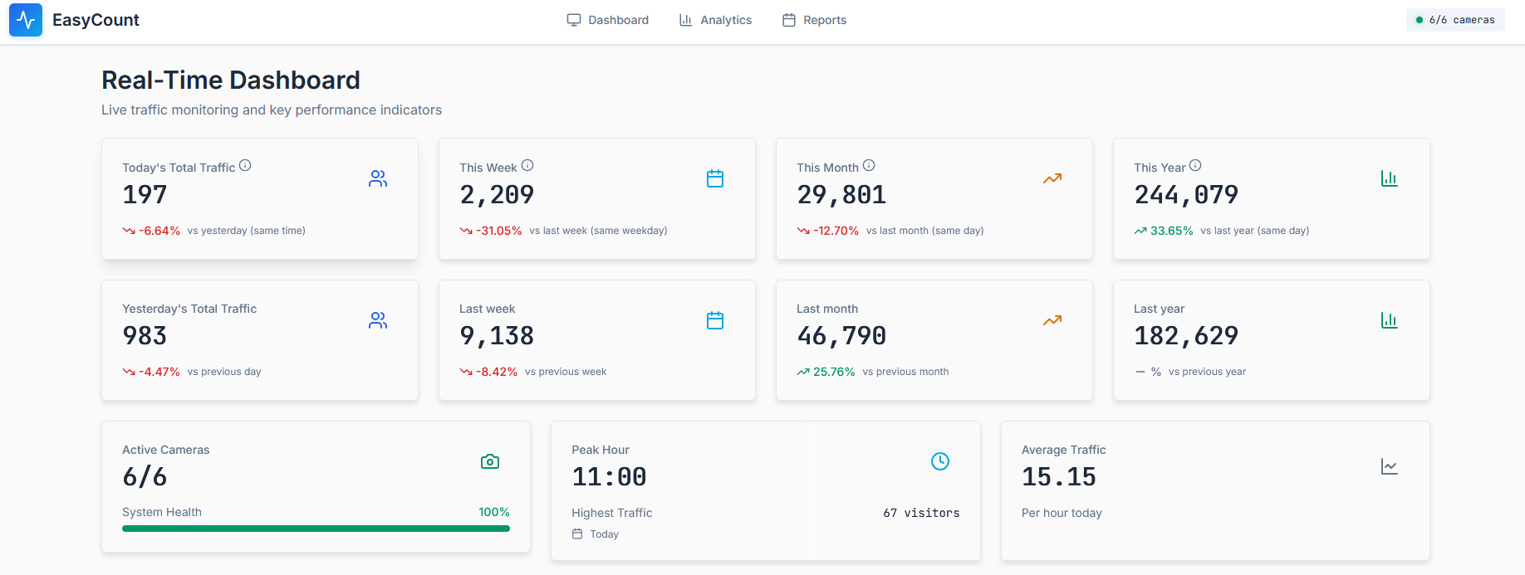This screenshot has height=575, width=1525.
Task: Click the 'Highest Traffic' label
Action: [x=612, y=513]
